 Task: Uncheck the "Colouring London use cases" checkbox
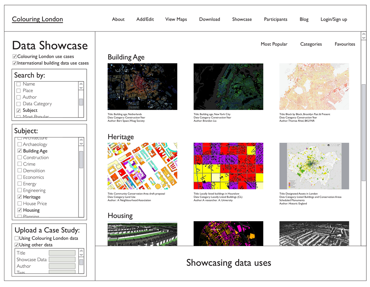pyautogui.click(x=15, y=56)
